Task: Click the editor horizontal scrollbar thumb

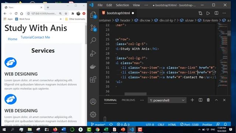Action: pyautogui.click(x=135, y=94)
